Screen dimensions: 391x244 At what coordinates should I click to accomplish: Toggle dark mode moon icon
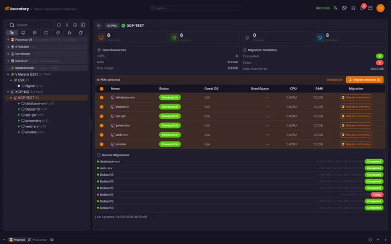coord(344,8)
